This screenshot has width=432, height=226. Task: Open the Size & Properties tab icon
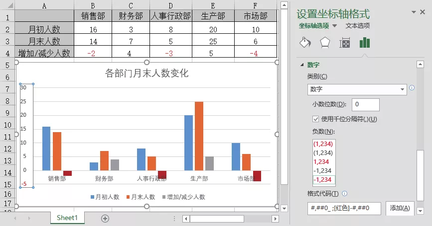coord(345,43)
